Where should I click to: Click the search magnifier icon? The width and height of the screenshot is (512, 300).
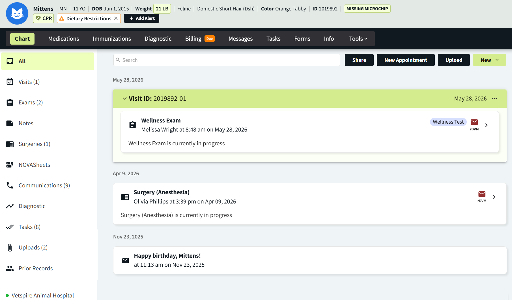[x=118, y=60]
